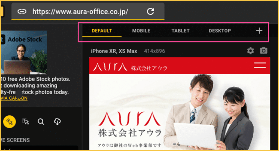Click the AURA logo in red header
The image size is (279, 151).
pyautogui.click(x=110, y=67)
